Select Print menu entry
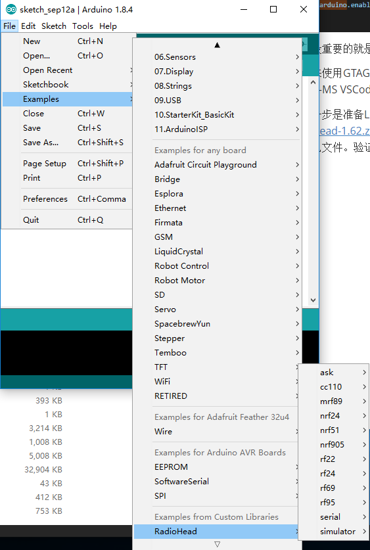Image resolution: width=370 pixels, height=550 pixels. tap(67, 177)
